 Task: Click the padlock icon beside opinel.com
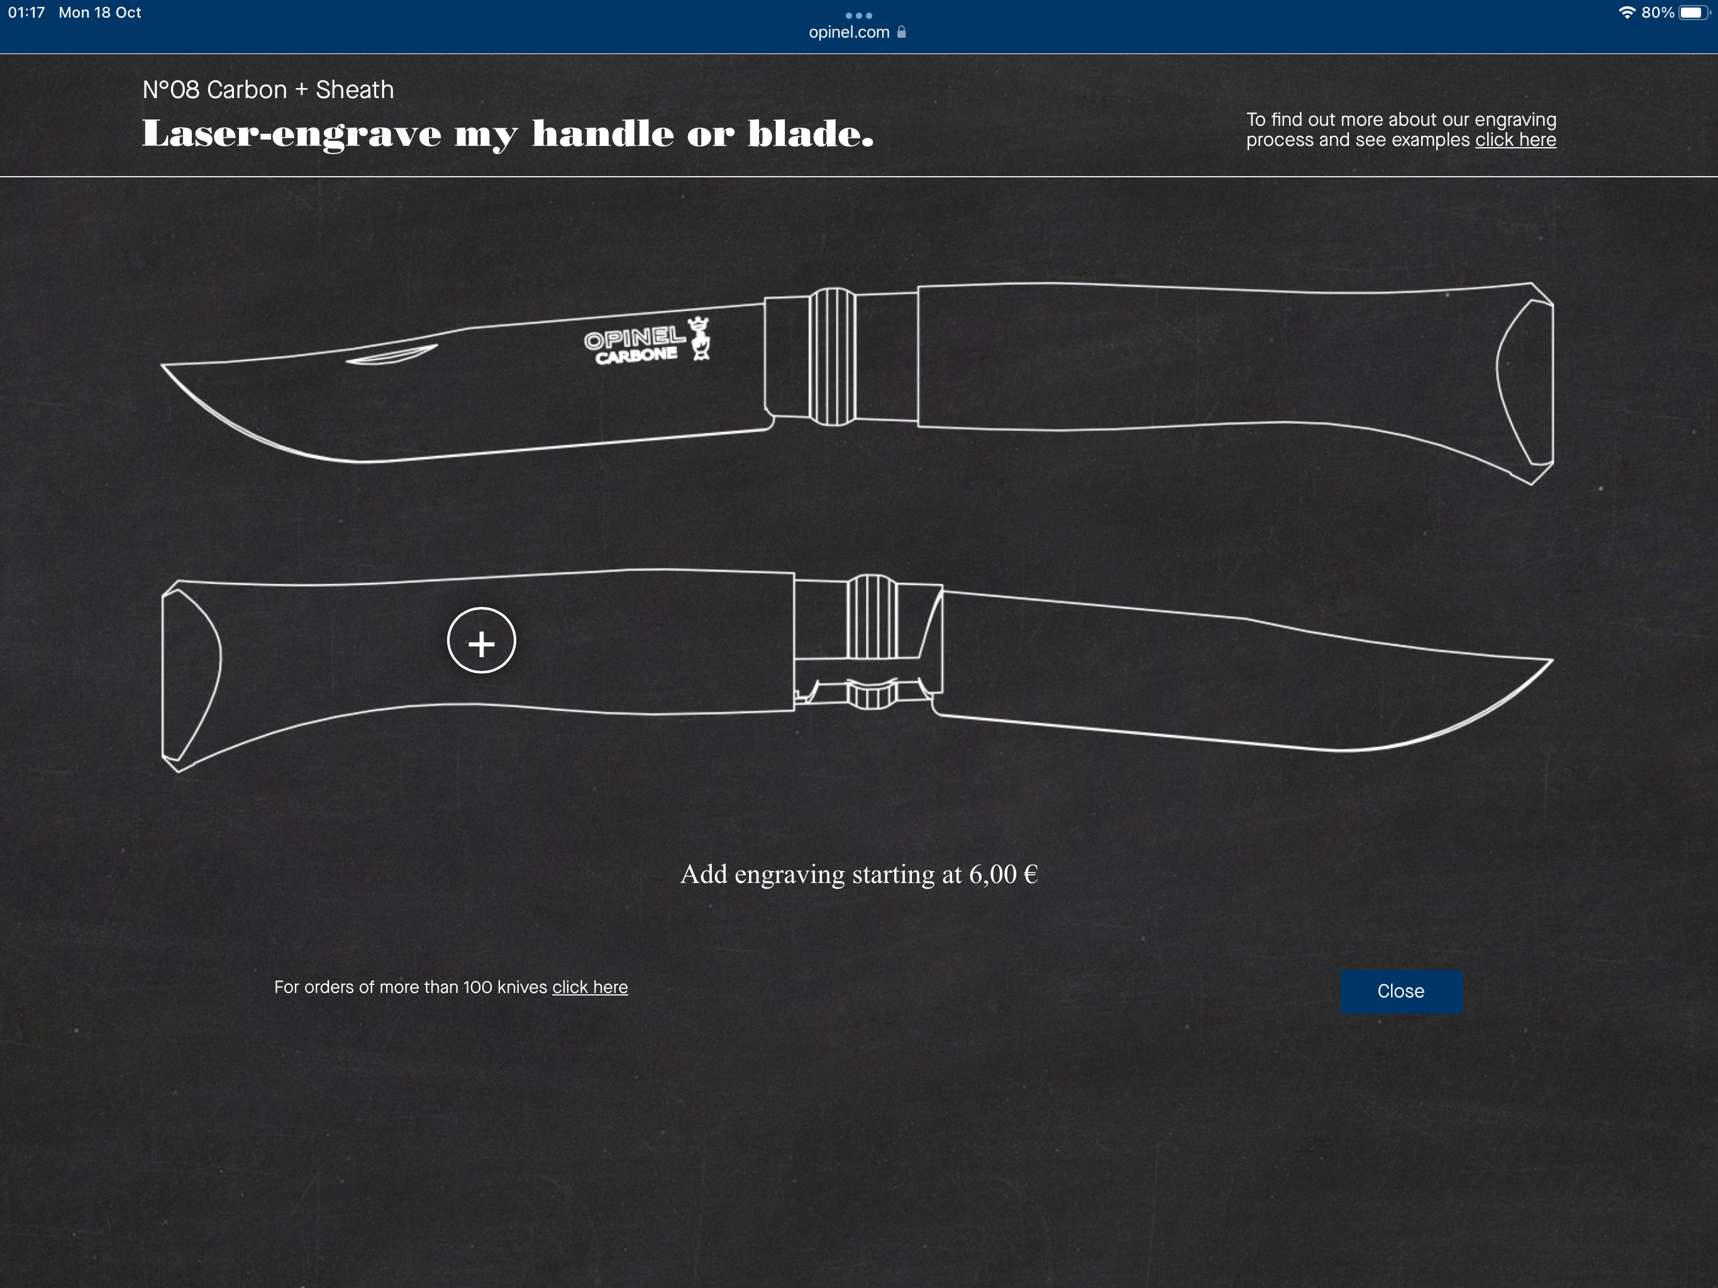click(902, 33)
